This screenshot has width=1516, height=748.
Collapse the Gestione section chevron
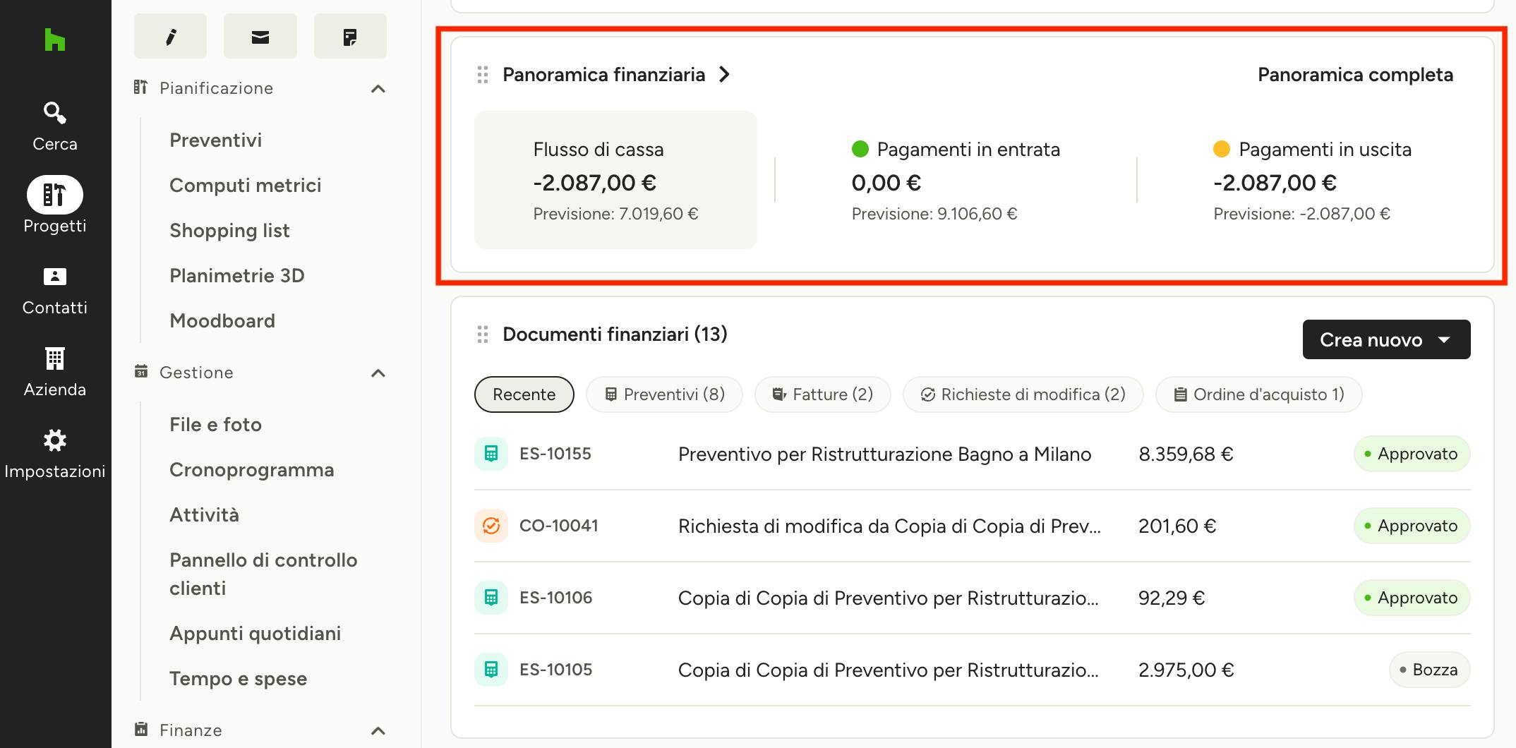378,373
